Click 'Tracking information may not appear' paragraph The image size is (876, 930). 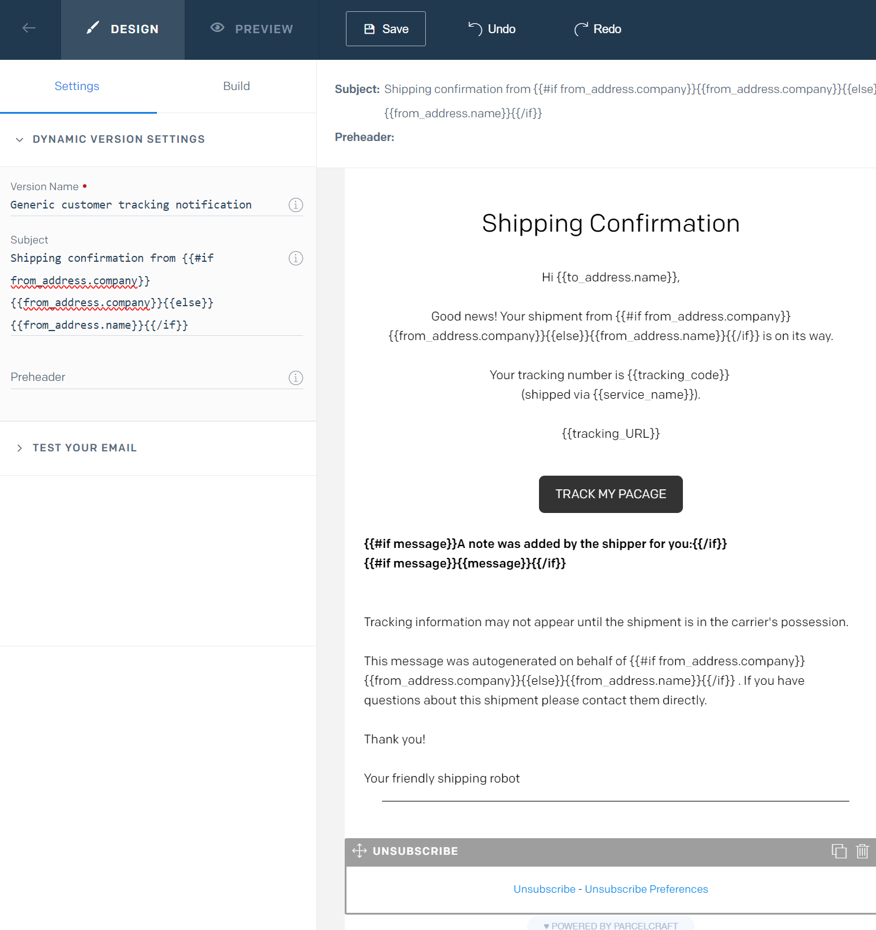(606, 622)
